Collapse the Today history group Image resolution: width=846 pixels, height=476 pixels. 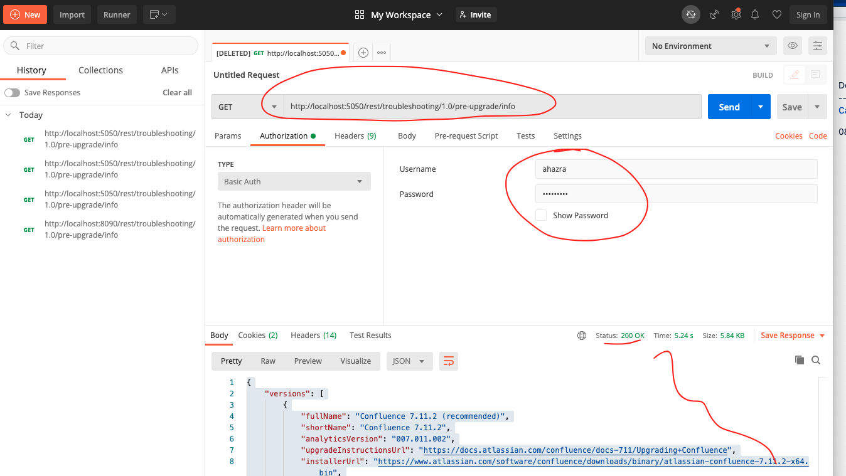[x=9, y=115]
